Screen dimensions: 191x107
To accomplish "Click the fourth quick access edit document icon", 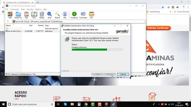I will [153, 97].
